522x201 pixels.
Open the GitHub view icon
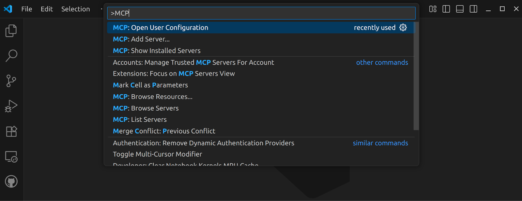point(11,181)
